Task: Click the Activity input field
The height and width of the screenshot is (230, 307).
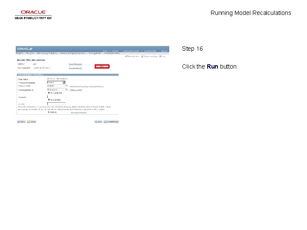Action: 56,103
